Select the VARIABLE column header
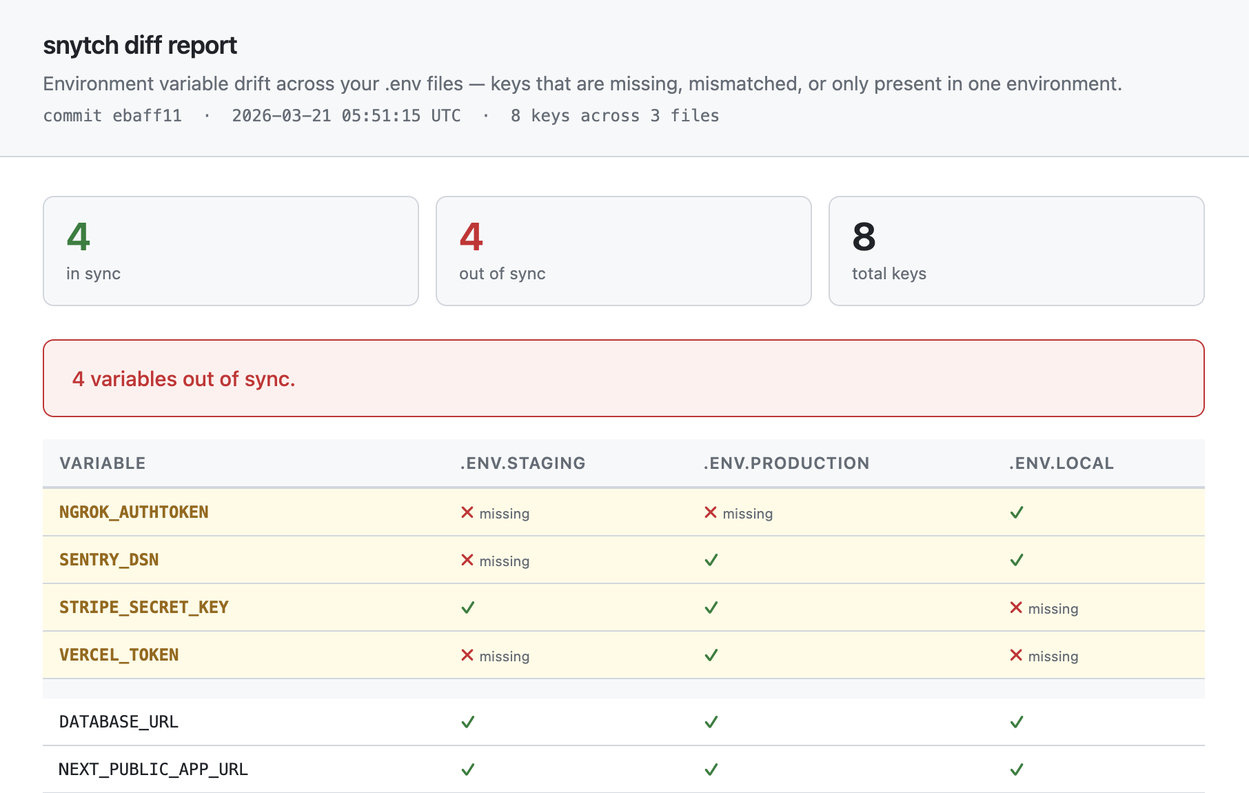The width and height of the screenshot is (1249, 793). coord(102,463)
